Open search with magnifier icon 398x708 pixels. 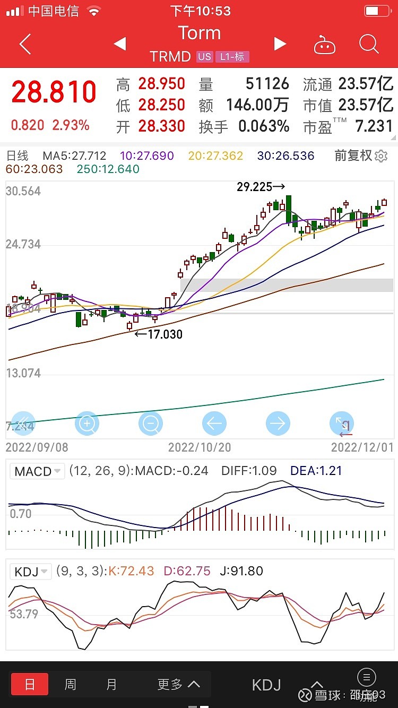point(369,45)
